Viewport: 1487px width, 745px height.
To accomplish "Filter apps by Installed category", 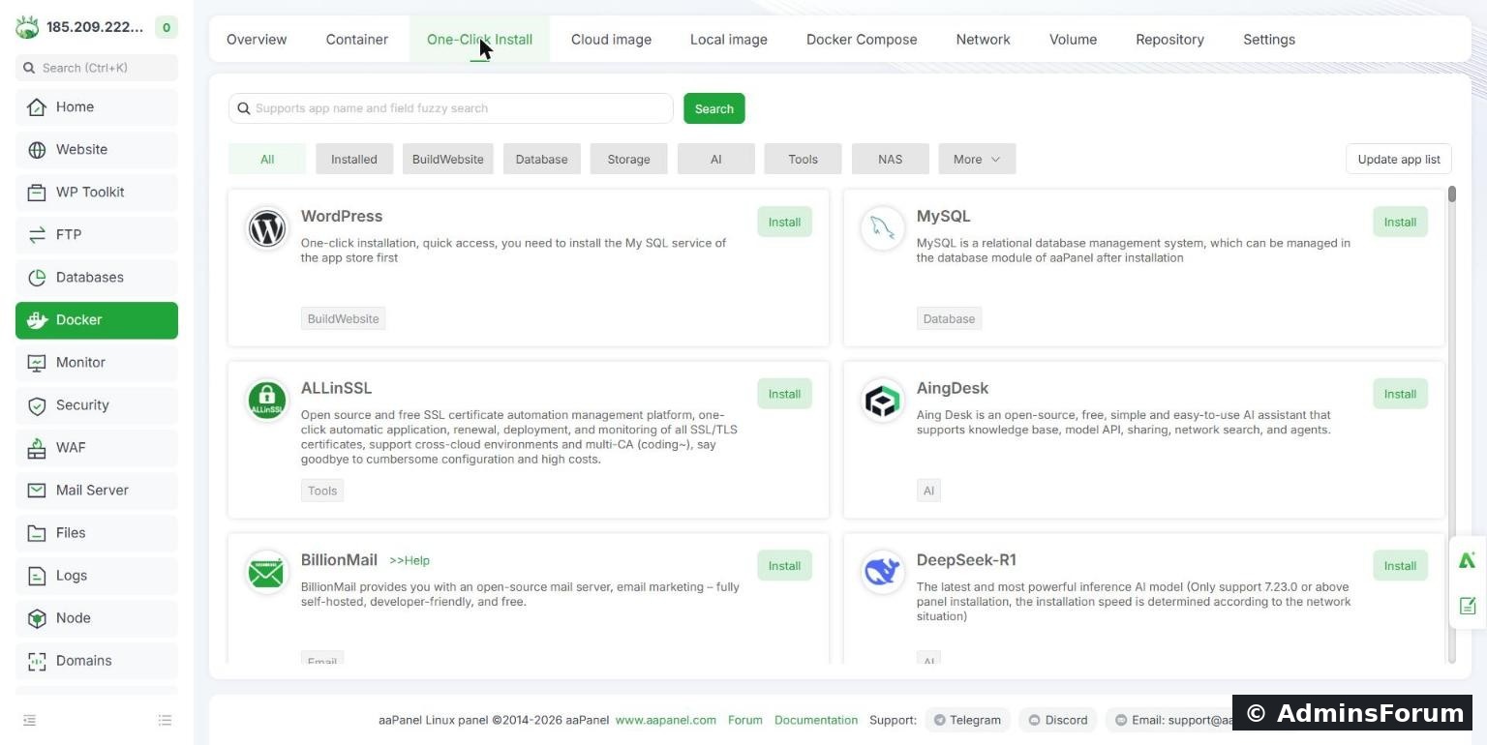I will pyautogui.click(x=354, y=160).
